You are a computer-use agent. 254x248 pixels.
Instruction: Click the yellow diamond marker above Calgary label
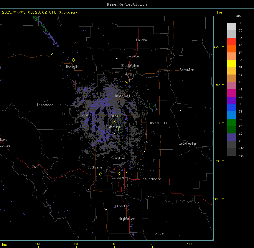tap(119, 173)
